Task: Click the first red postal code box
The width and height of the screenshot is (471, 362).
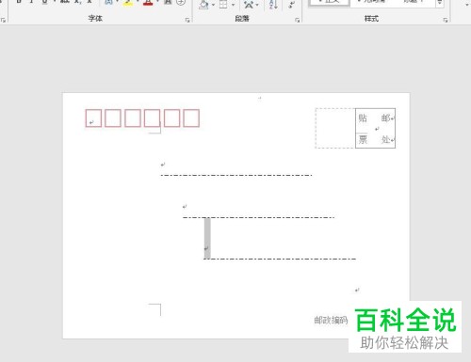Action: 93,118
